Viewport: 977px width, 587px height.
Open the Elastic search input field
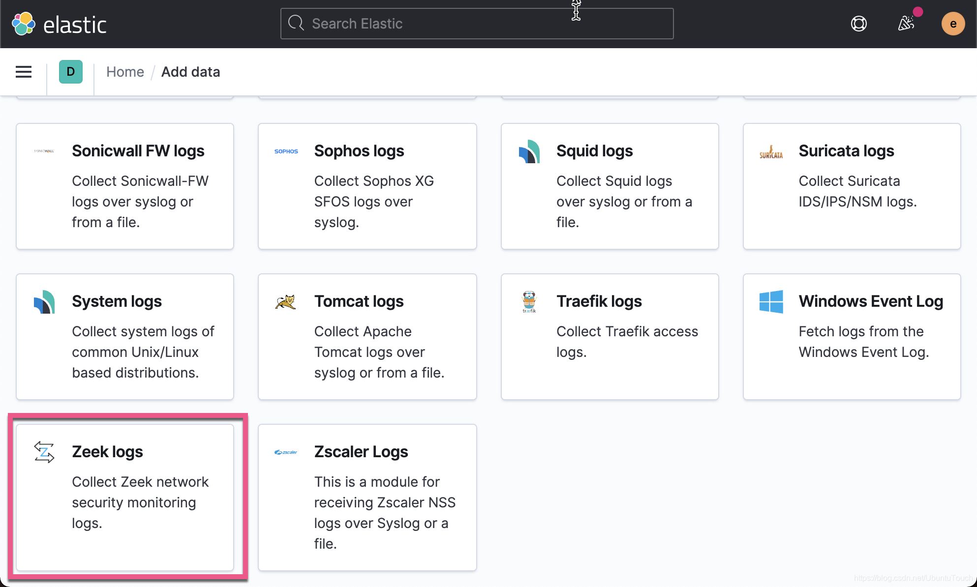pyautogui.click(x=477, y=24)
